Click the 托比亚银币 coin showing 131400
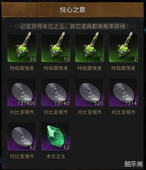 [x=22, y=92]
